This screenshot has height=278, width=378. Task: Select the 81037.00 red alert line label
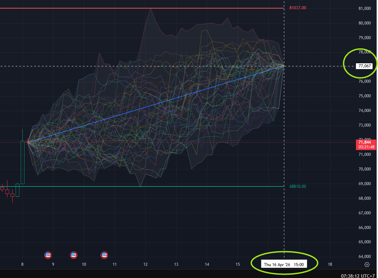[x=297, y=7]
